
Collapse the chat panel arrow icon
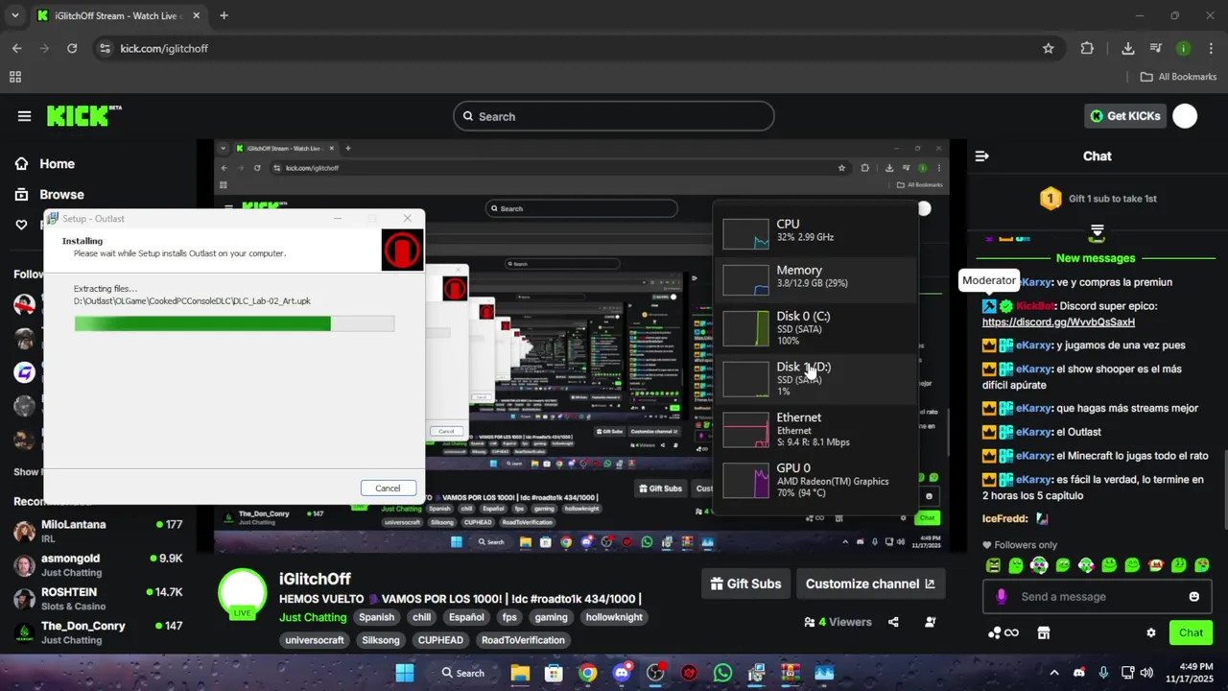click(x=981, y=155)
